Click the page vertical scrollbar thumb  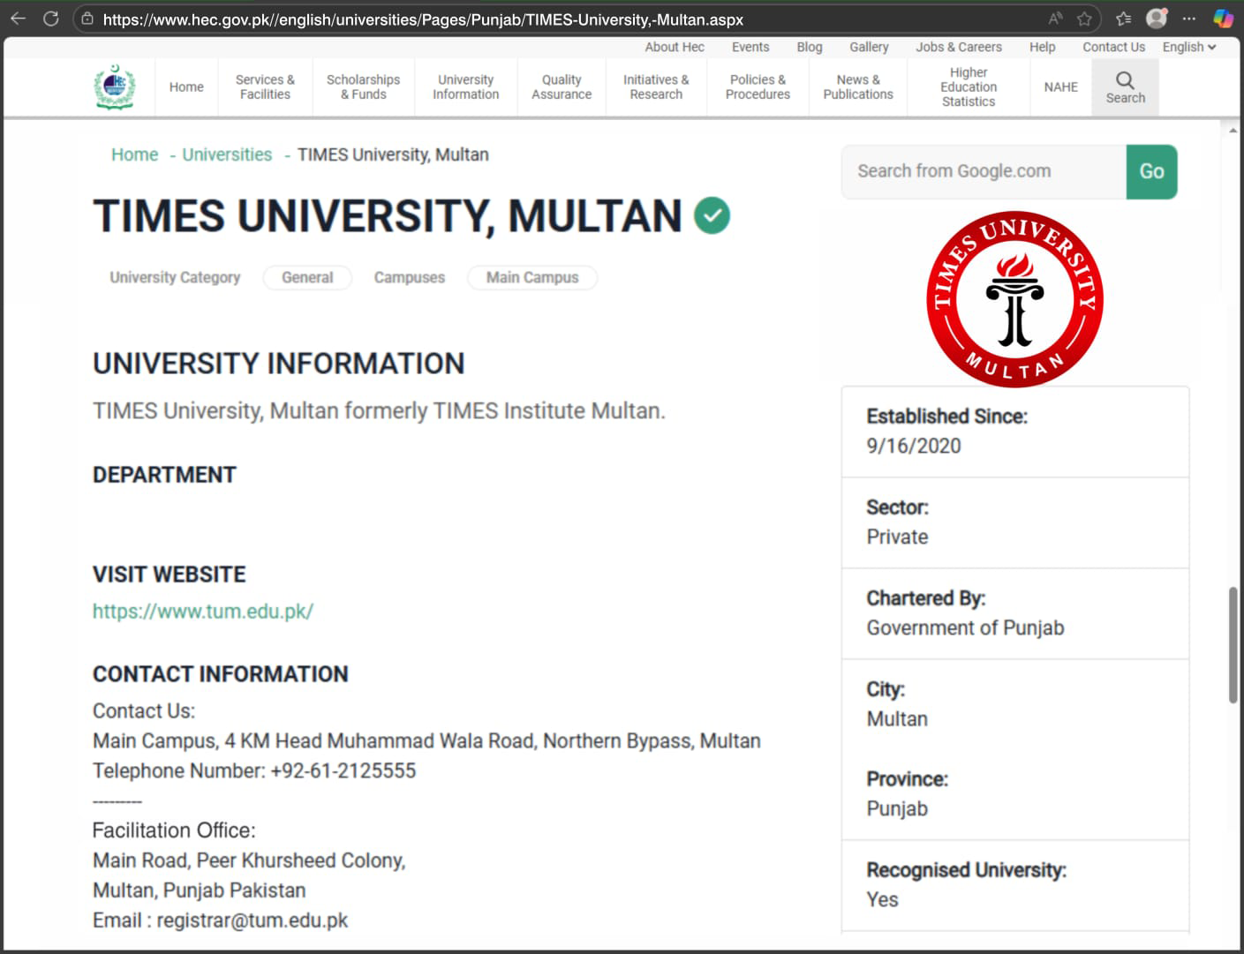pyautogui.click(x=1233, y=644)
